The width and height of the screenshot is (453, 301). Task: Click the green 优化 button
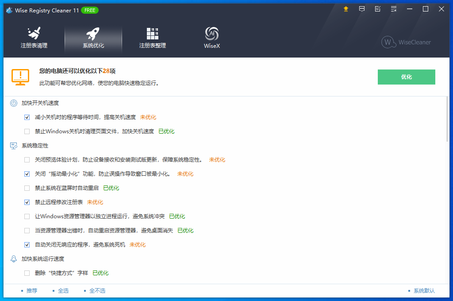pyautogui.click(x=406, y=77)
